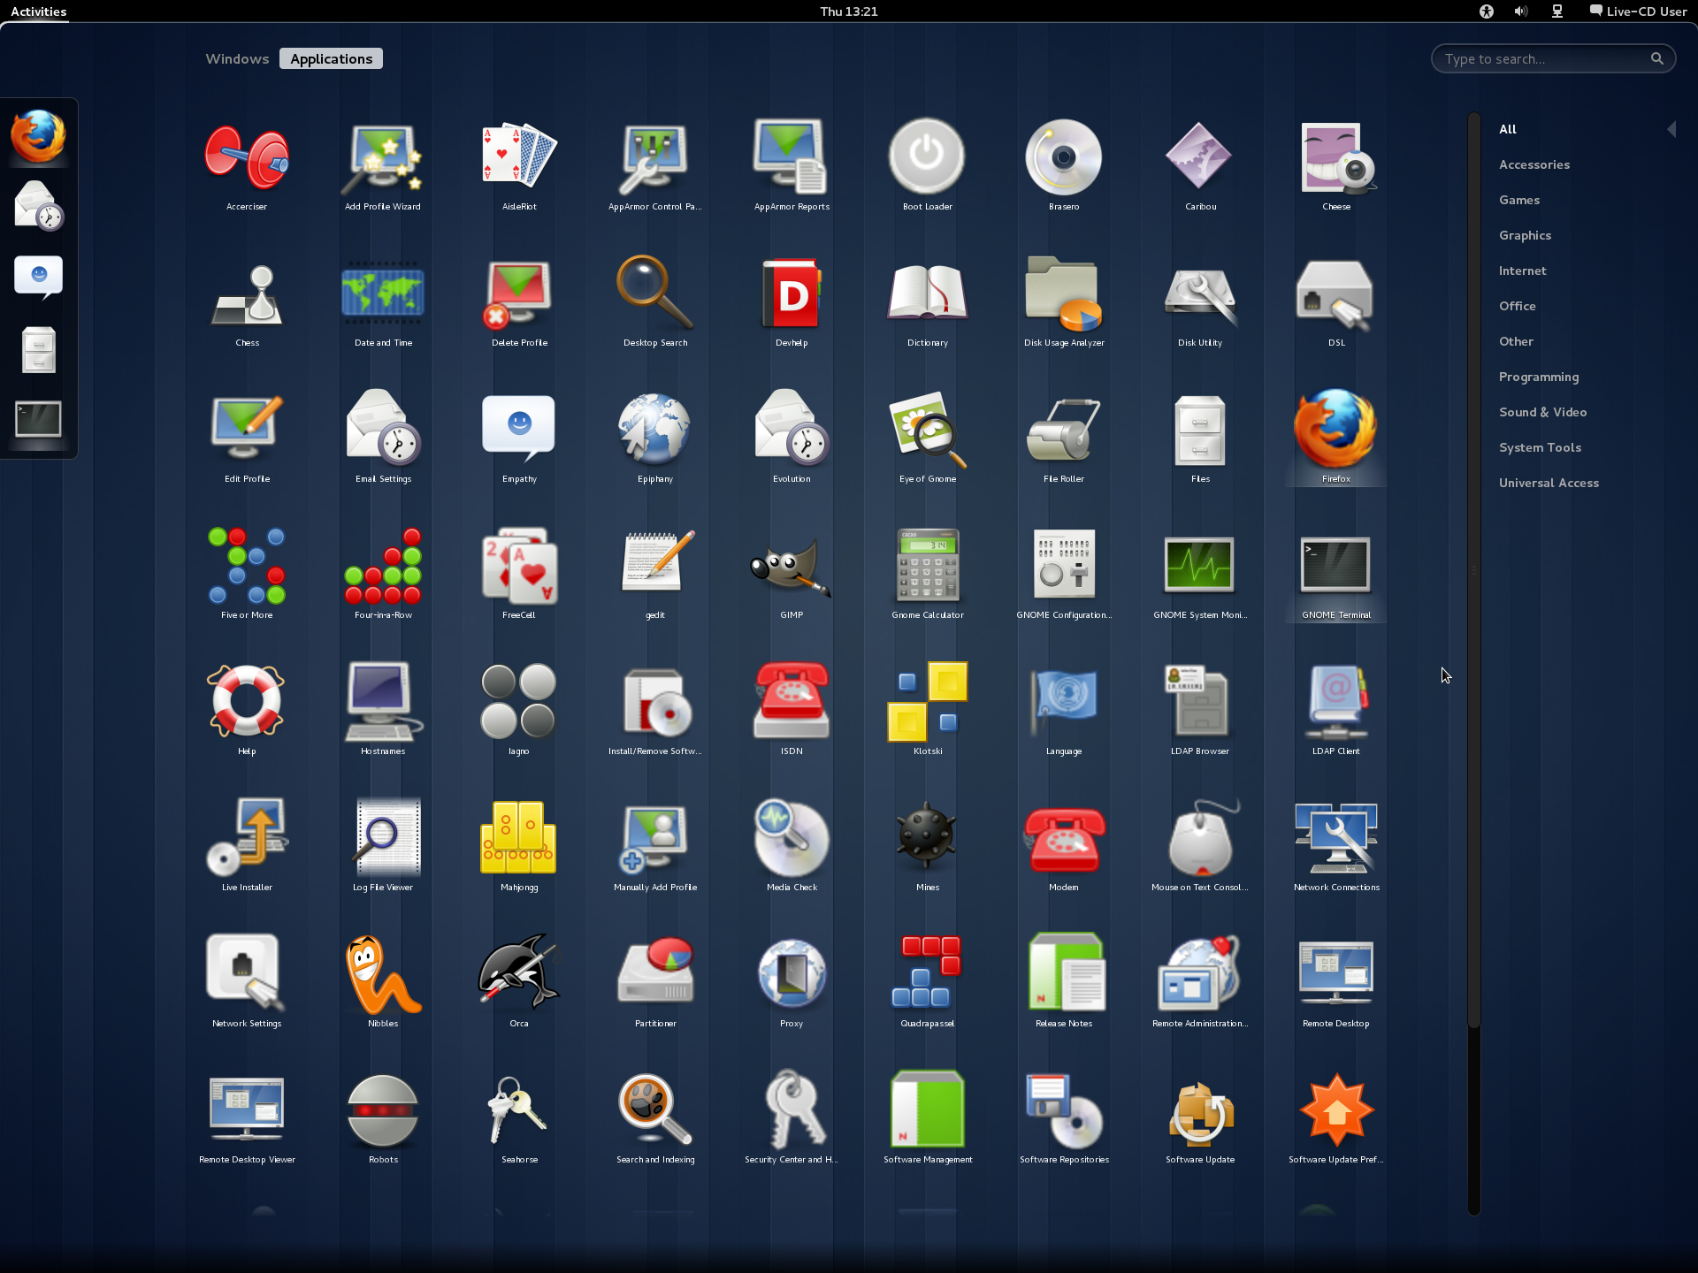Launch Empathy messaging app
The image size is (1698, 1273).
click(x=519, y=438)
